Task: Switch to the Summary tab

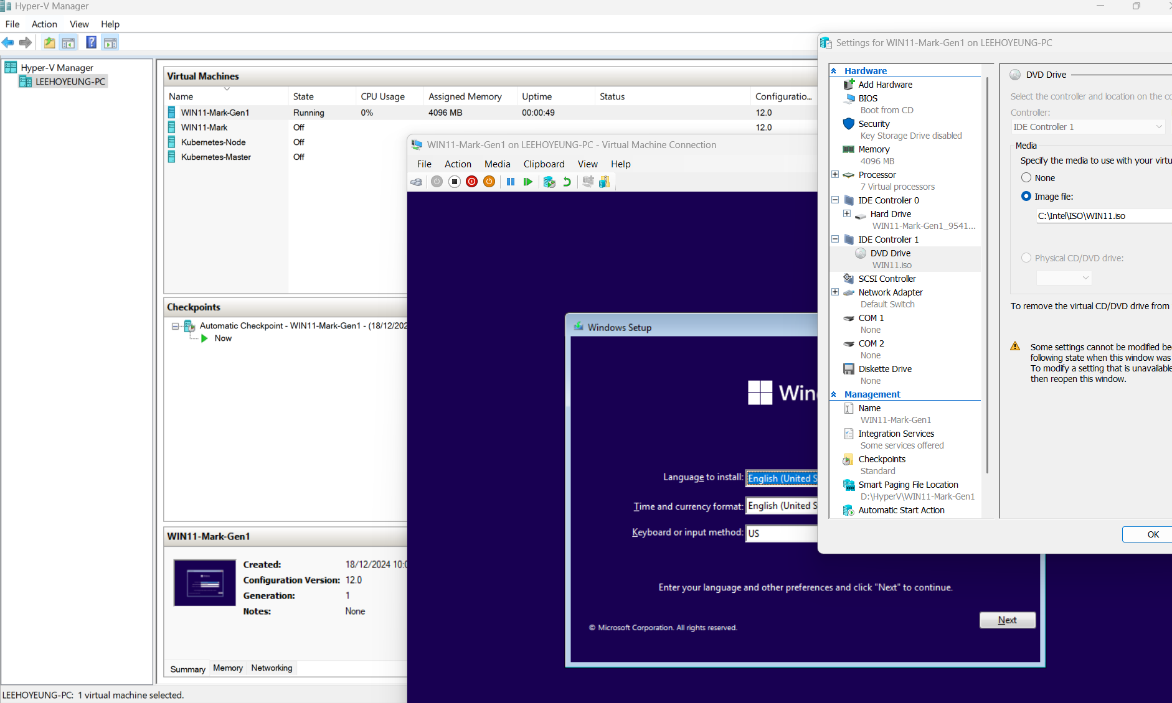Action: click(187, 669)
